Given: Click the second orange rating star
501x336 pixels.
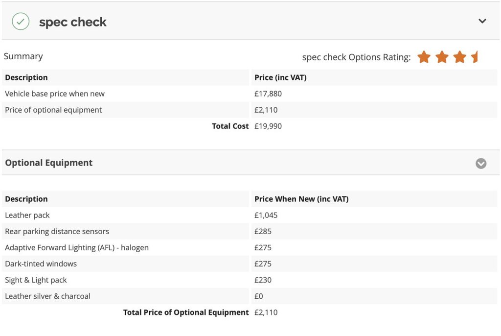Looking at the screenshot, I should 442,57.
